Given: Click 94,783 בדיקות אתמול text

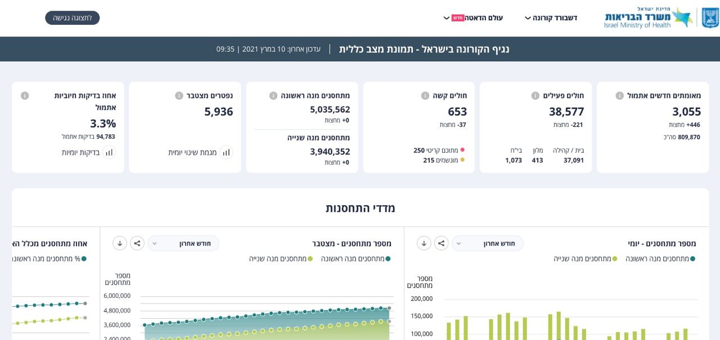Looking at the screenshot, I should point(88,137).
